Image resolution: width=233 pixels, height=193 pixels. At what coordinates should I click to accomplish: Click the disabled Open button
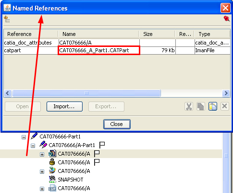(x=23, y=106)
